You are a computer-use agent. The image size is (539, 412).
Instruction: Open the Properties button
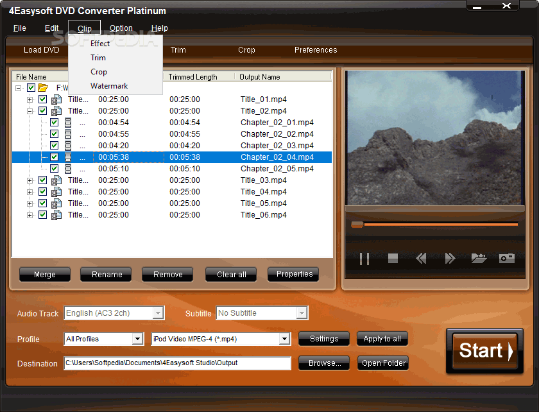295,274
